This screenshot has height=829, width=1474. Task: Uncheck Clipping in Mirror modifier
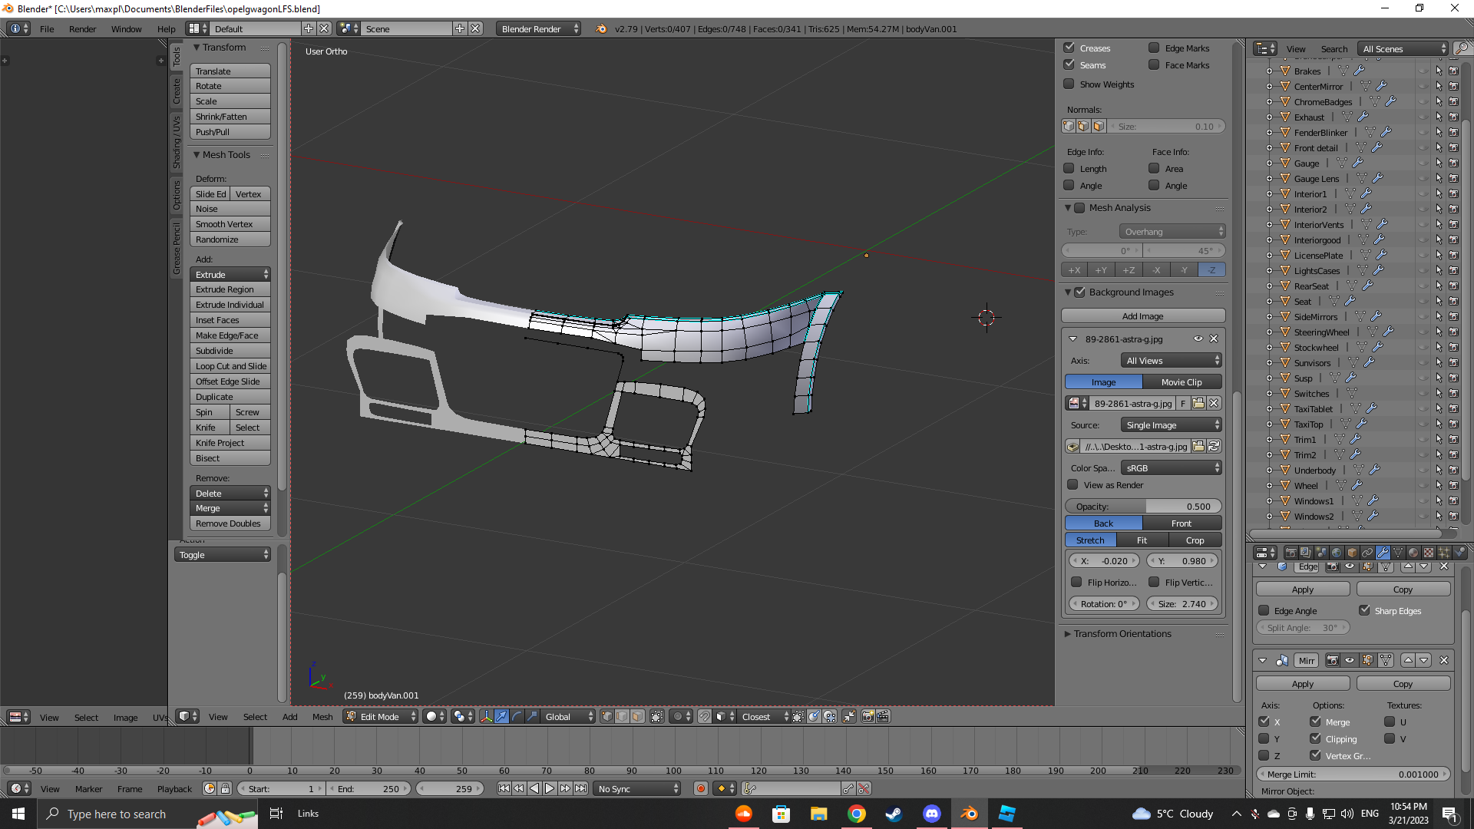coord(1315,738)
